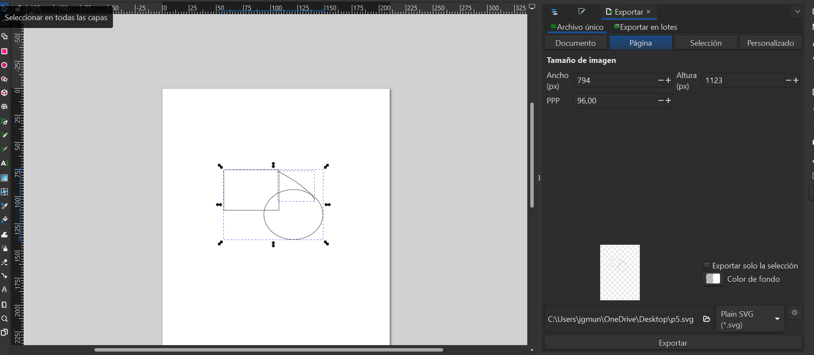Open the Layers and Objects panel icon
Image resolution: width=814 pixels, height=355 pixels.
coord(554,12)
